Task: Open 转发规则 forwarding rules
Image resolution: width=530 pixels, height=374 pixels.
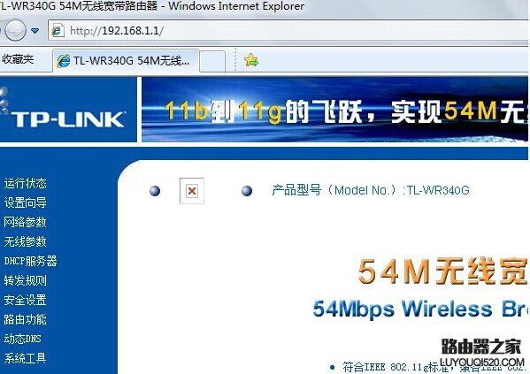Action: 25,280
